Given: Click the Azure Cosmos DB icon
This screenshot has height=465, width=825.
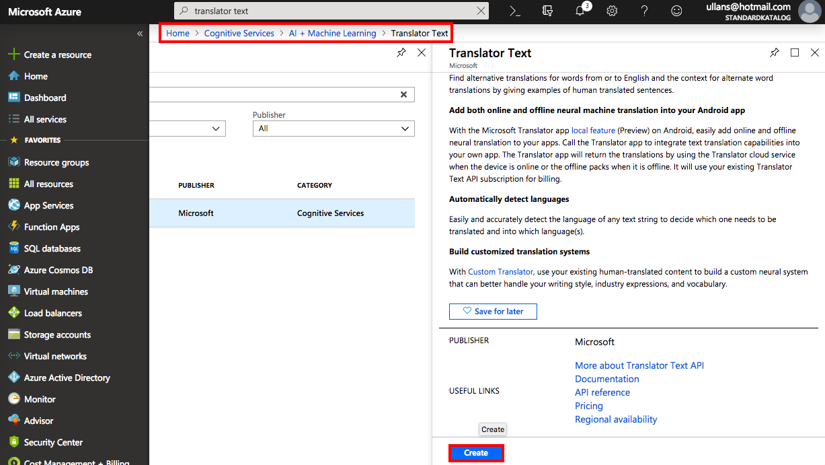Looking at the screenshot, I should coord(13,270).
